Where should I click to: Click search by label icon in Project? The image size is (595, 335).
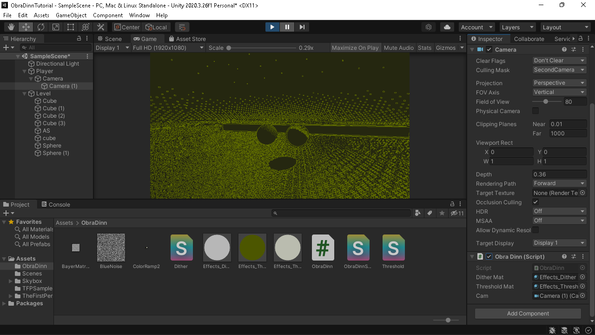point(430,213)
